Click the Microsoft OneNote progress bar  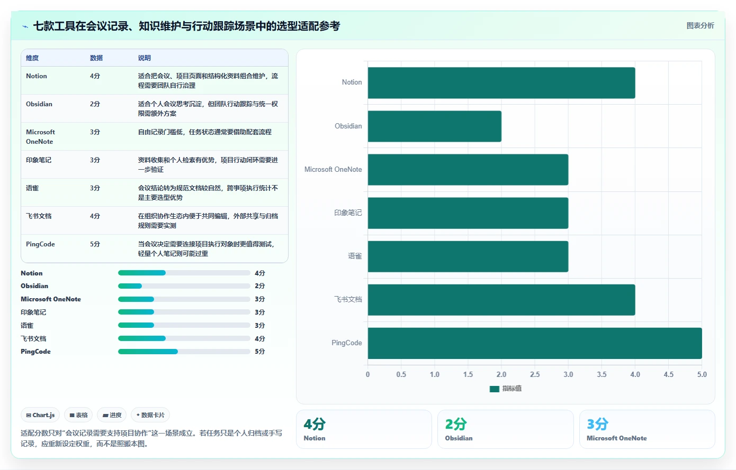pos(184,299)
